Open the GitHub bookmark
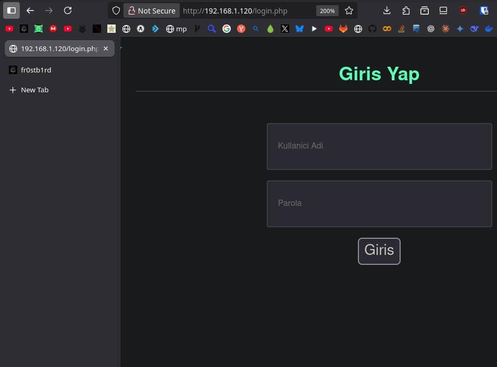 click(x=372, y=29)
